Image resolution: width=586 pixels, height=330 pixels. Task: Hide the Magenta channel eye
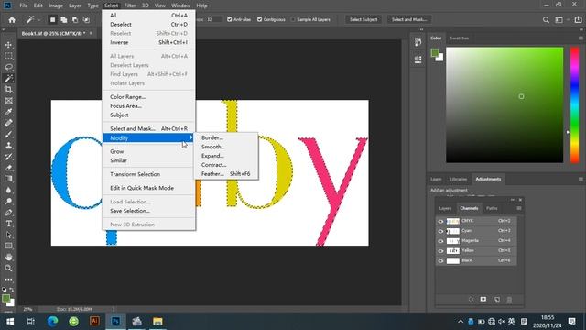coord(440,241)
